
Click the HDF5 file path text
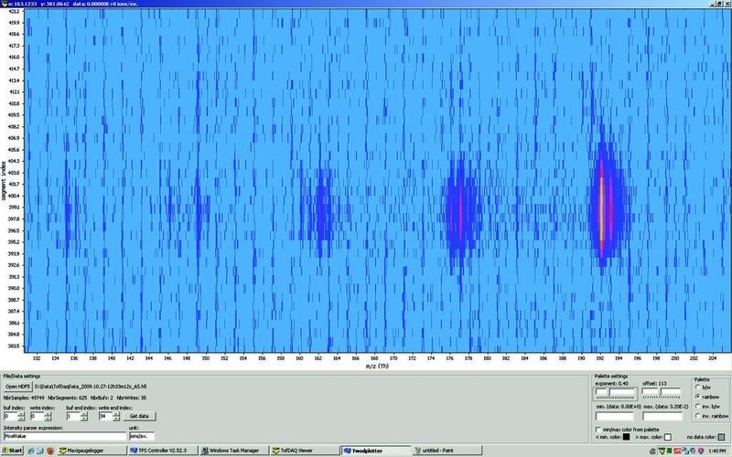pyautogui.click(x=91, y=387)
